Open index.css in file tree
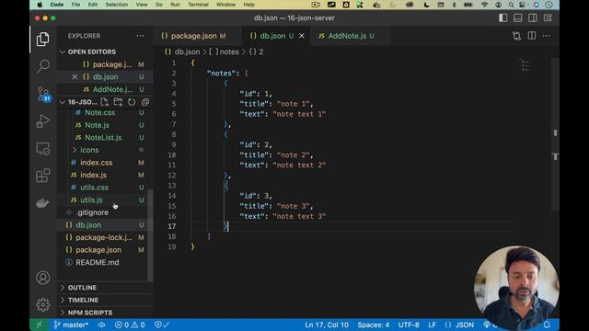 pos(96,163)
